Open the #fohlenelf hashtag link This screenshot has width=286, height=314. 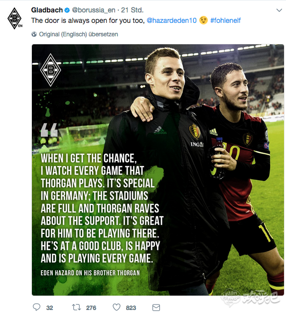tap(225, 20)
